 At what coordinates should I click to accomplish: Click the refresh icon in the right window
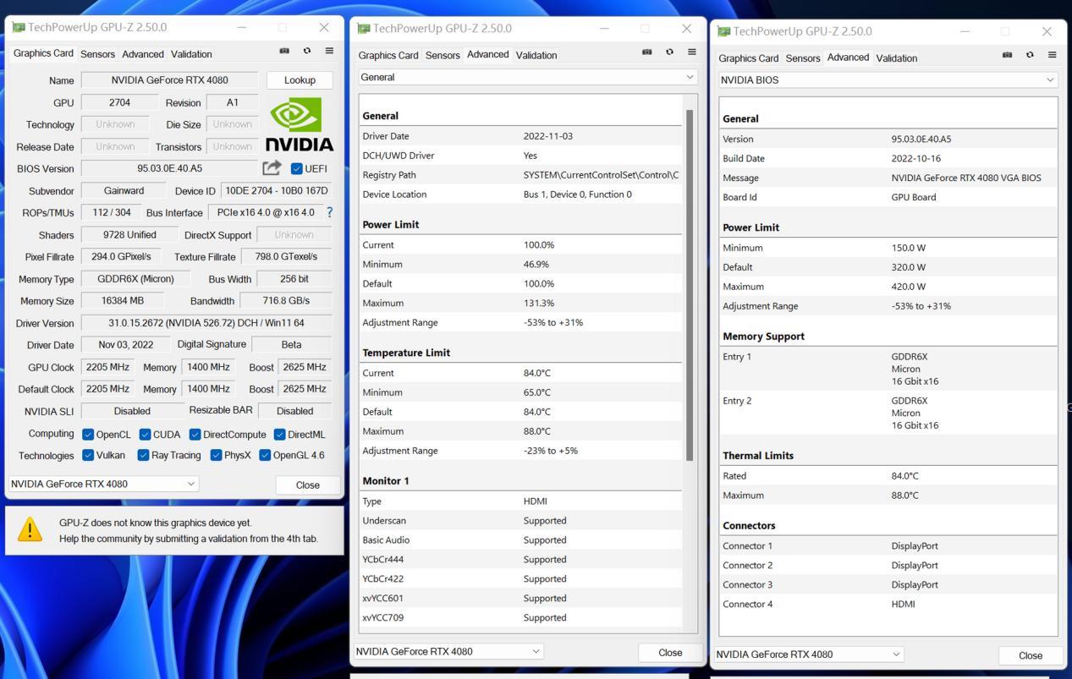pos(1029,54)
